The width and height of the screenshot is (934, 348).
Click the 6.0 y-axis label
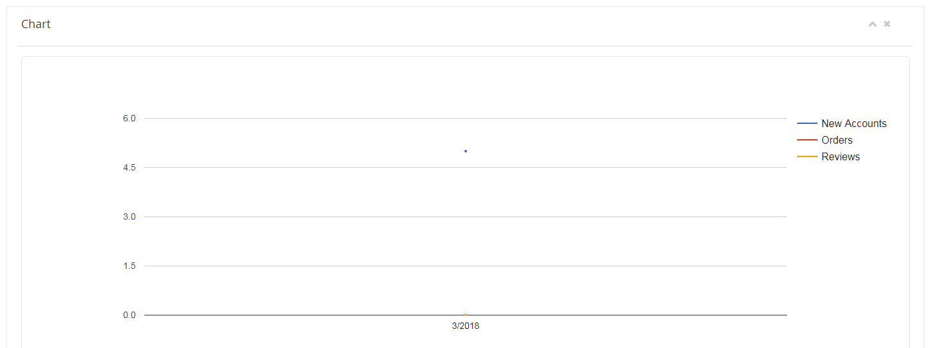click(130, 118)
